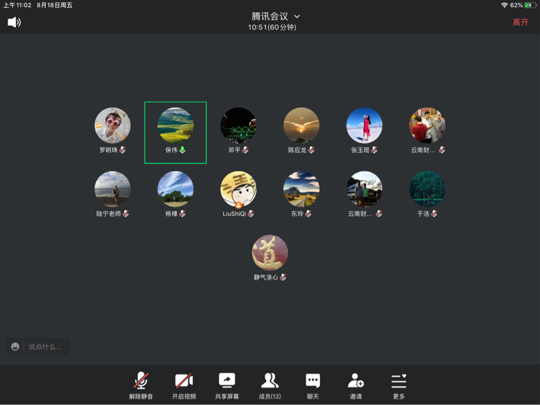The width and height of the screenshot is (540, 405).
Task: Select 邓平's night bridge avatar
Action: tap(238, 125)
